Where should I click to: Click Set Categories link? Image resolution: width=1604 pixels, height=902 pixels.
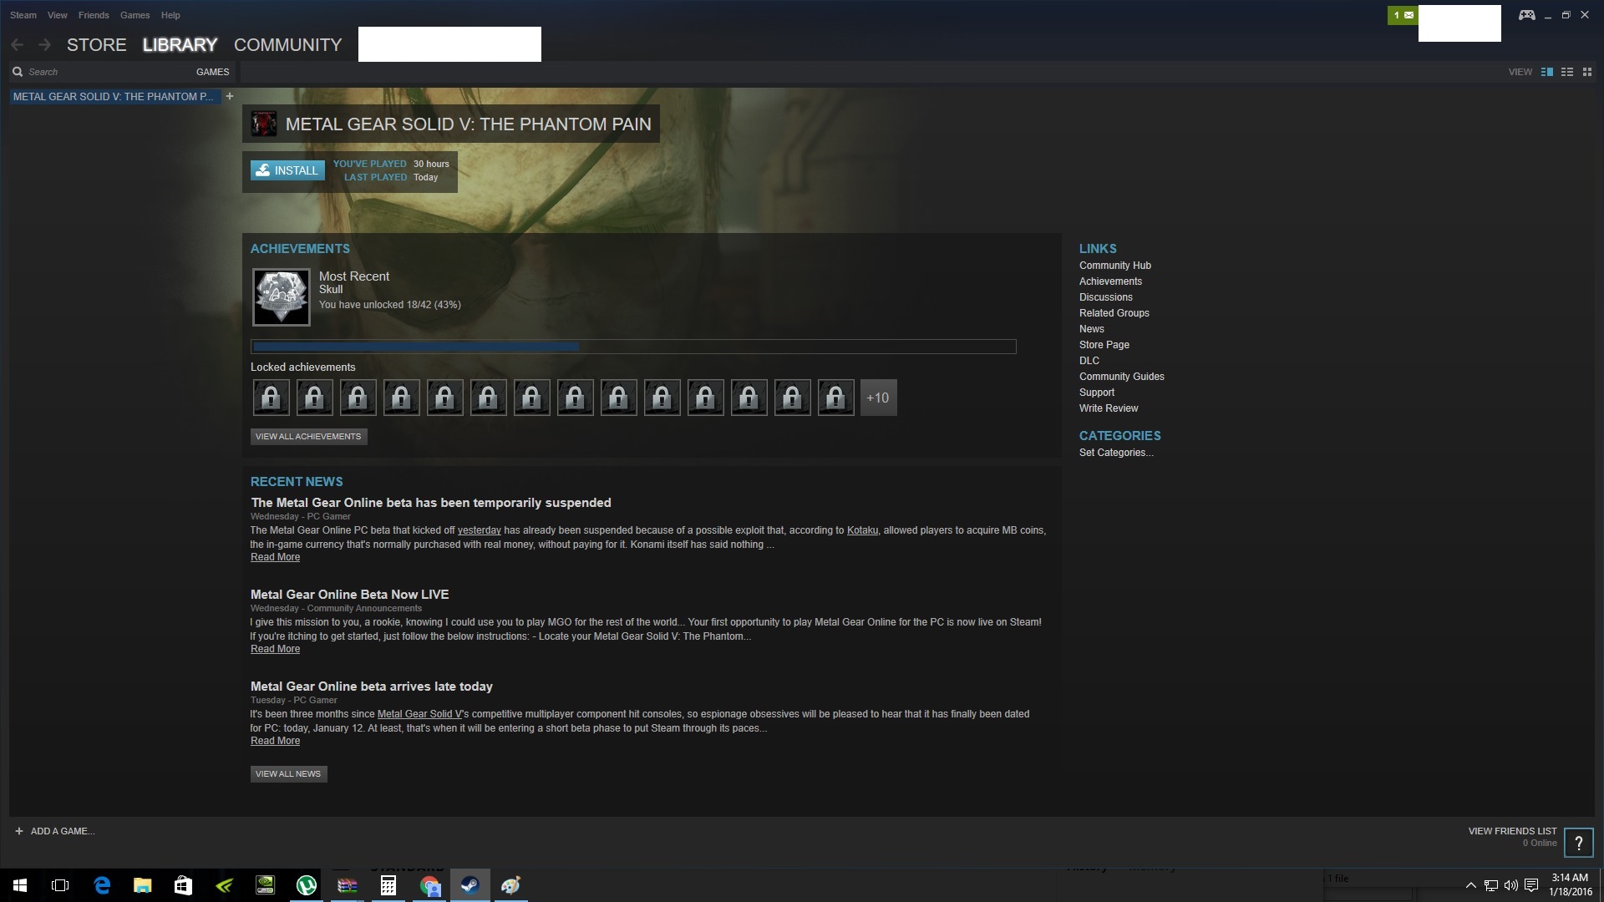[x=1116, y=453]
